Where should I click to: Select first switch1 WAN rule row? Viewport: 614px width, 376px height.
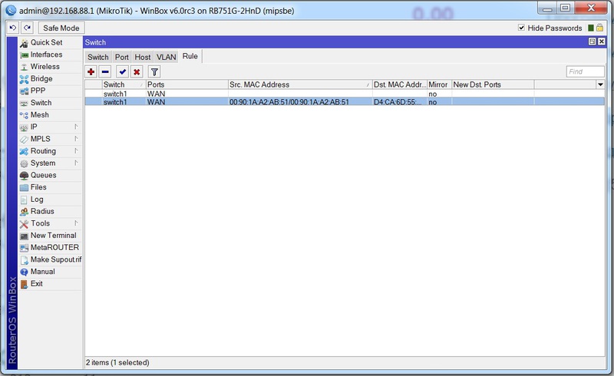point(345,94)
